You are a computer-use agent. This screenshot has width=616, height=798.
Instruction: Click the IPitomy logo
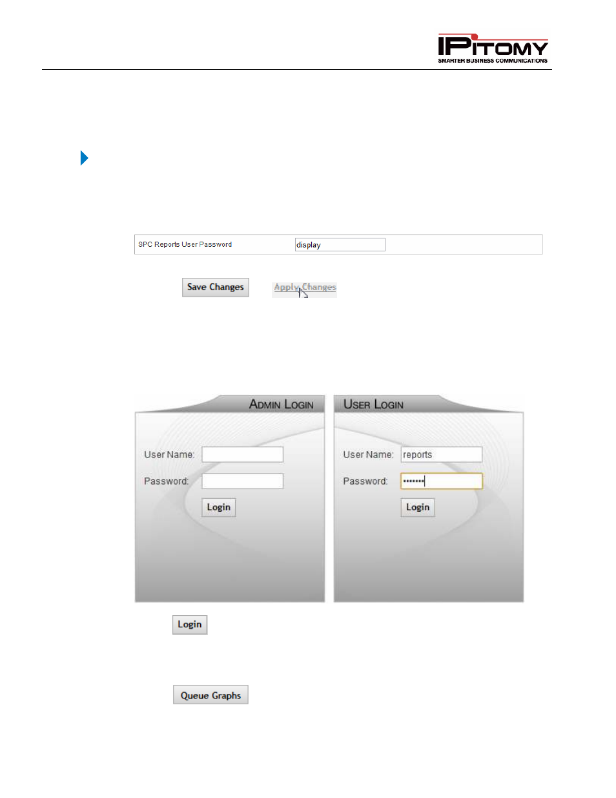tap(493, 48)
